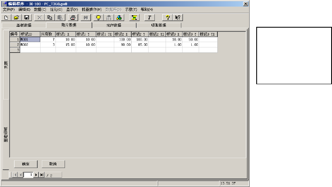The width and height of the screenshot is (332, 187).
Task: Click the Copy toolbar icon
Action: click(50, 18)
